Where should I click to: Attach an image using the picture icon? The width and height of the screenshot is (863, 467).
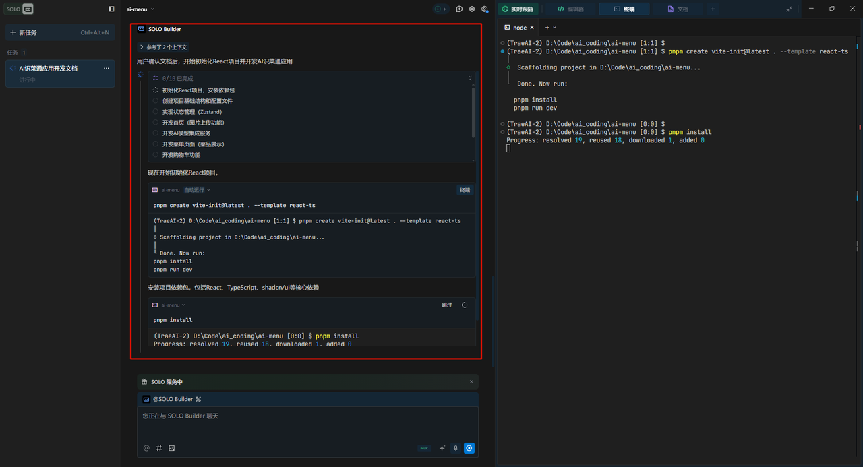172,448
